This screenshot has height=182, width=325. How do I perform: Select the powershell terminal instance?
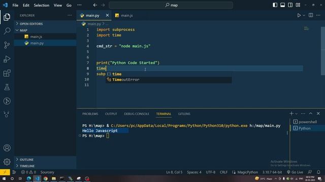point(308,122)
